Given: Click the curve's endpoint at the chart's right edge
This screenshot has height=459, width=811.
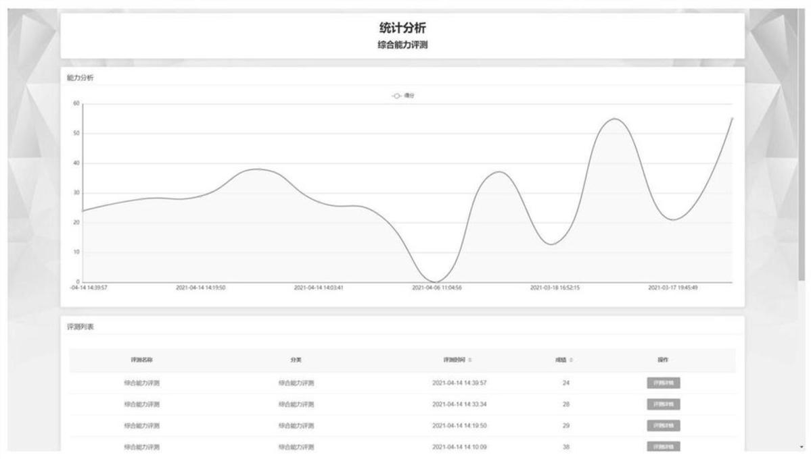Looking at the screenshot, I should coord(732,118).
